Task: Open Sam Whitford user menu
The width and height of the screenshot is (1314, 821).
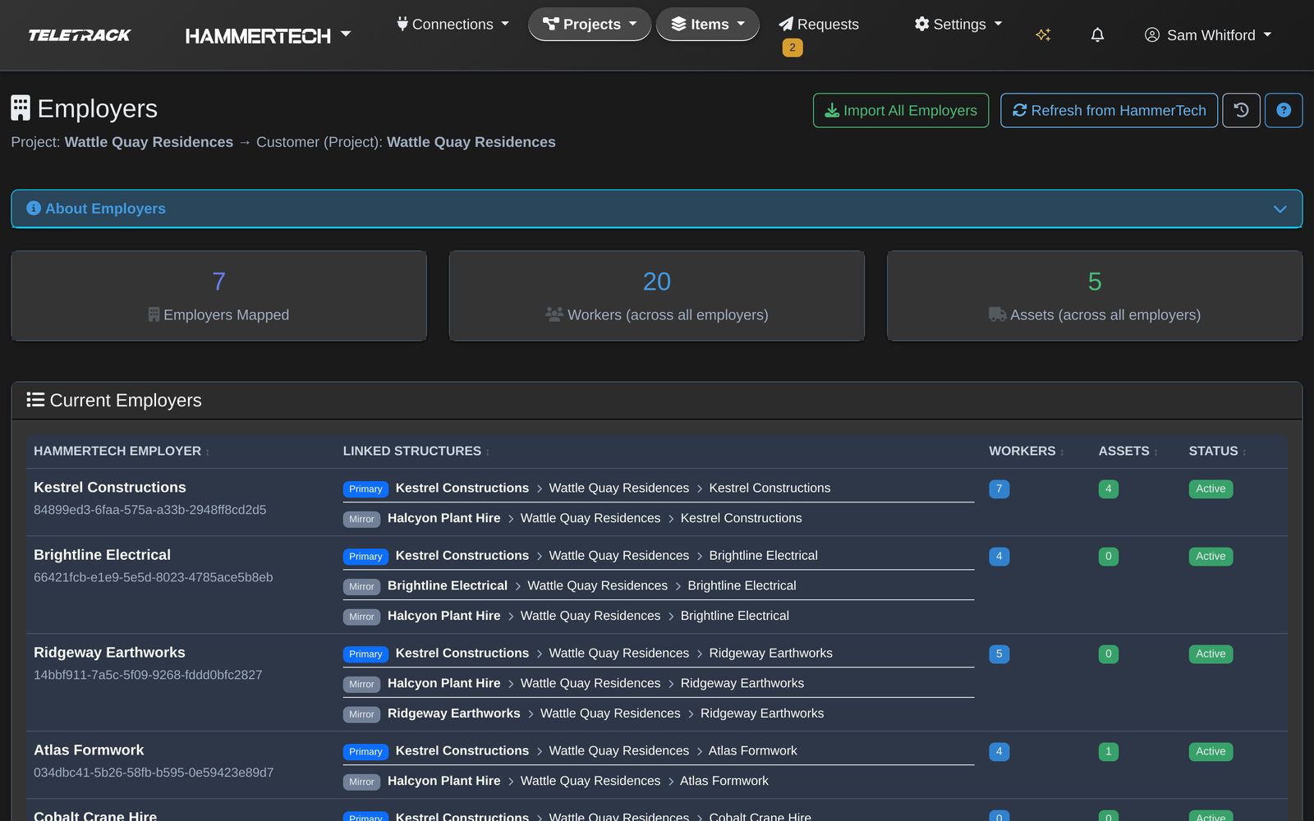Action: (1208, 35)
